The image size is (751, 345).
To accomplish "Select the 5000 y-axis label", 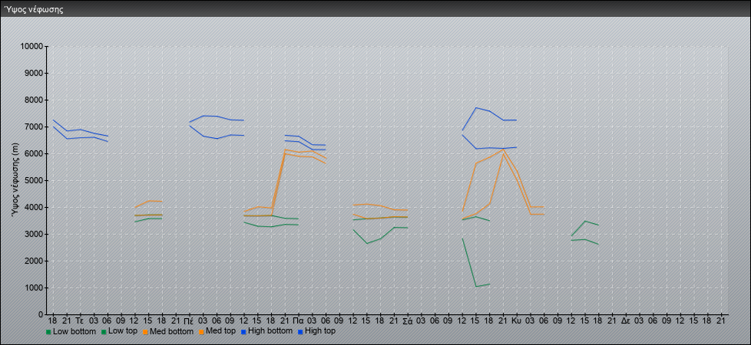I will pos(34,180).
